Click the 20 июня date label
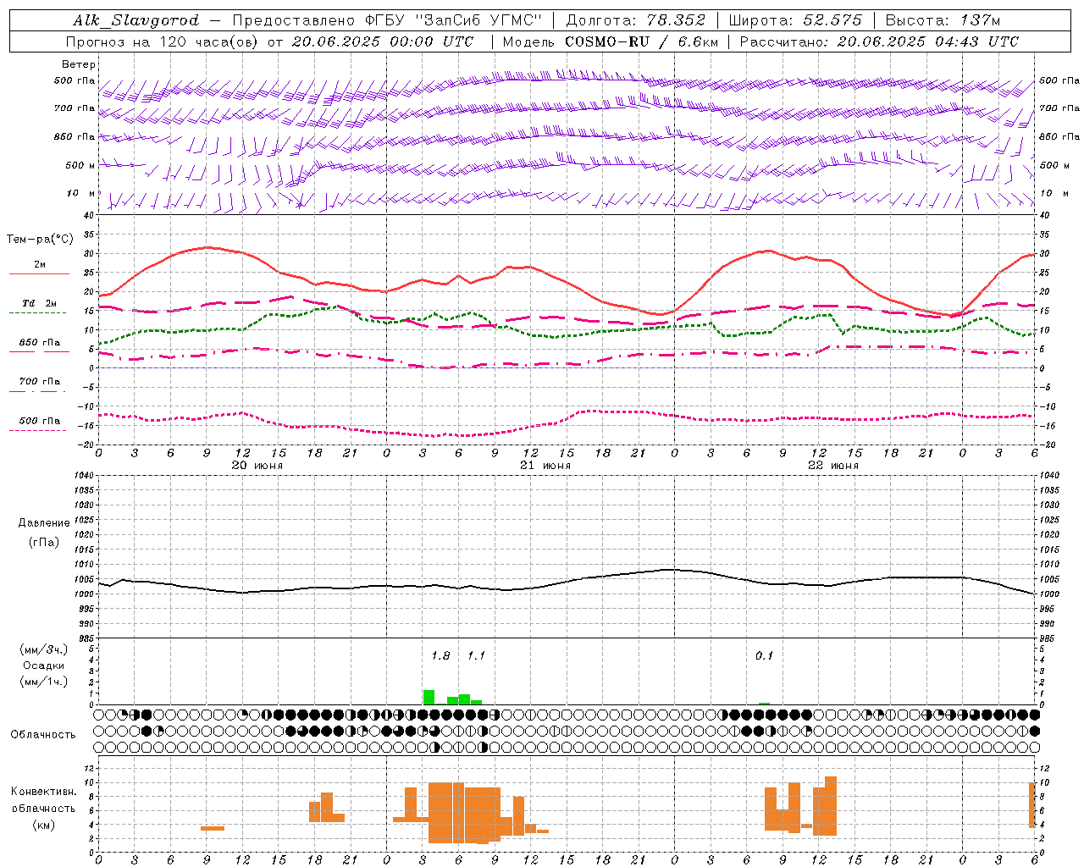Screen dimensions: 1084x867 [x=257, y=466]
